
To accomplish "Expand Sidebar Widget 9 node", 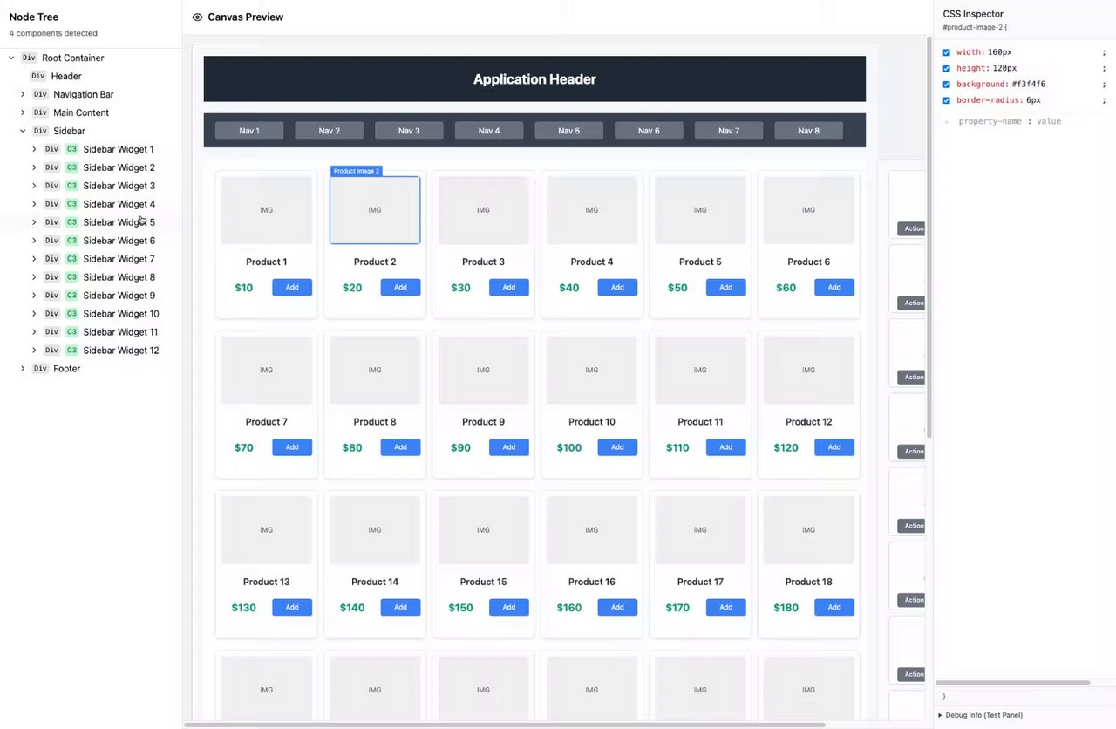I will coord(34,296).
